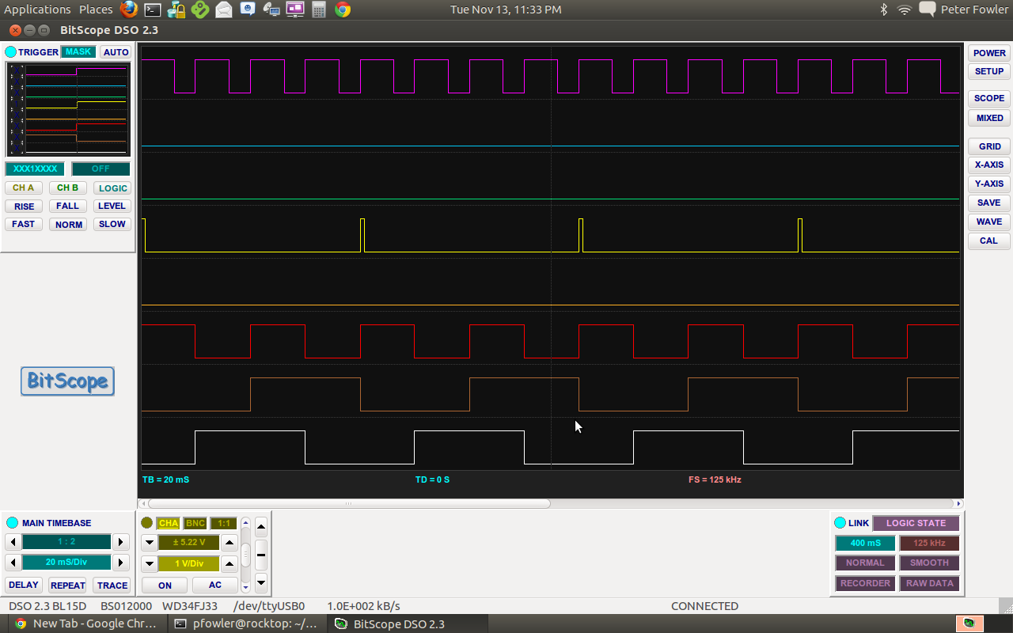Click the BitScope logo
The image size is (1013, 633).
(67, 381)
